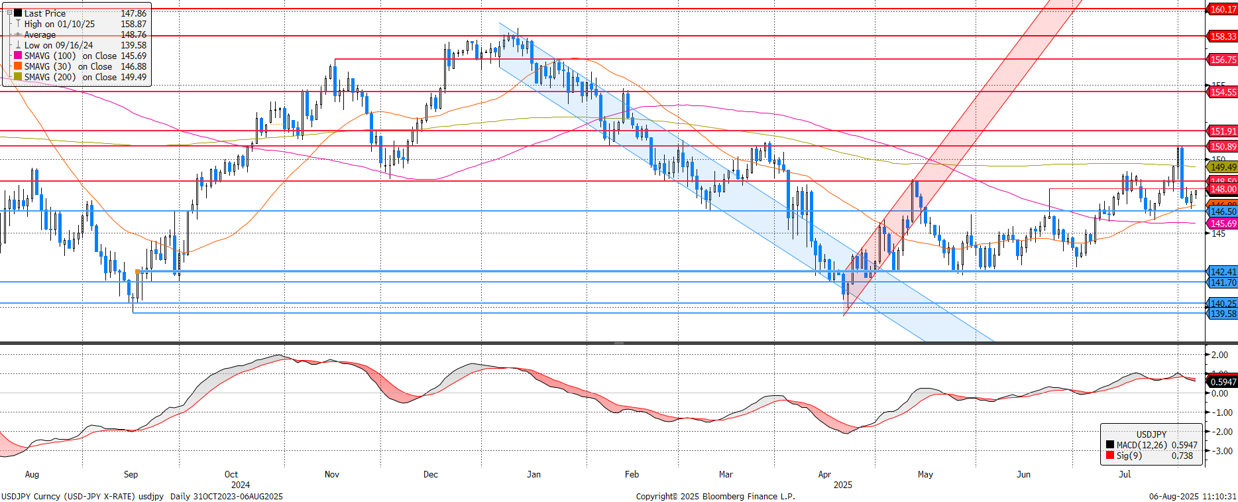This screenshot has height=502, width=1238.
Task: Select the 'Last Price' legend label
Action: click(45, 13)
